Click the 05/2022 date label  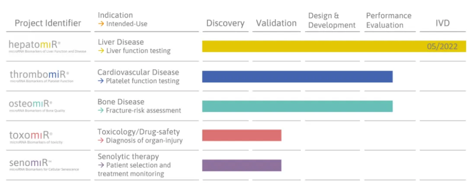coord(442,47)
